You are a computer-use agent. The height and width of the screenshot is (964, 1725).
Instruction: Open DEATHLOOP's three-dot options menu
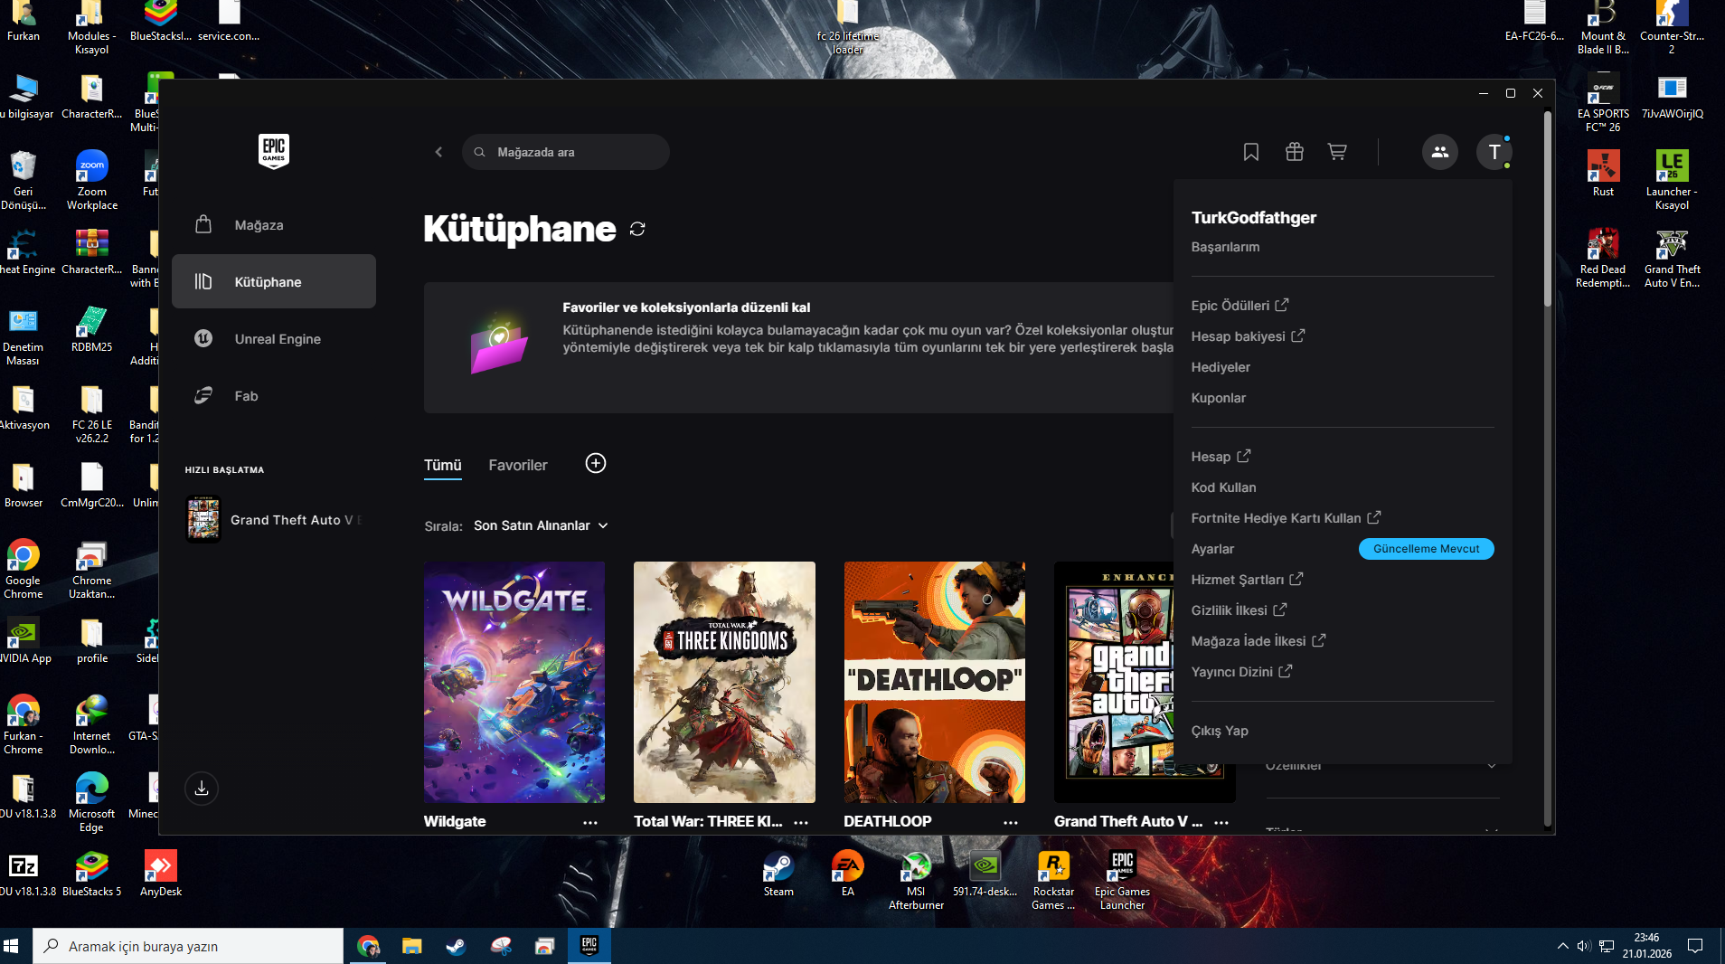coord(1011,822)
